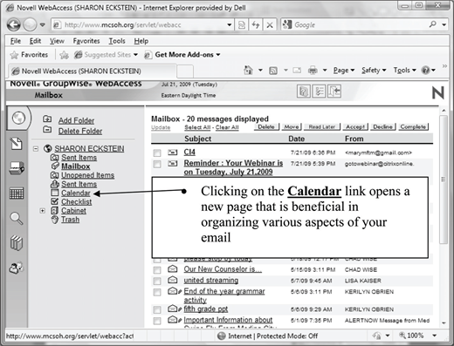Click the Refresh page icon

(256, 25)
